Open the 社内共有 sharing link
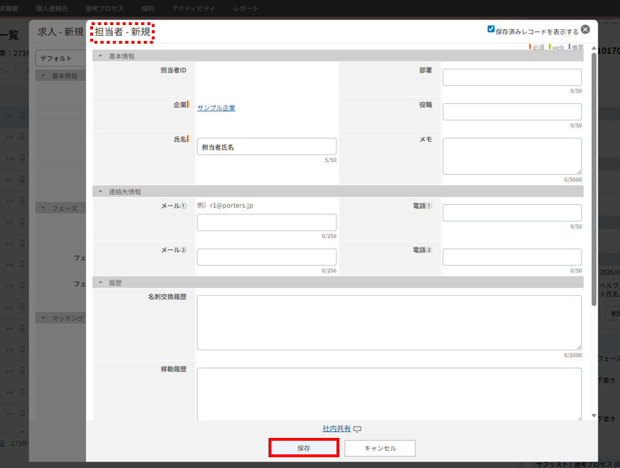Image resolution: width=620 pixels, height=468 pixels. coord(336,429)
